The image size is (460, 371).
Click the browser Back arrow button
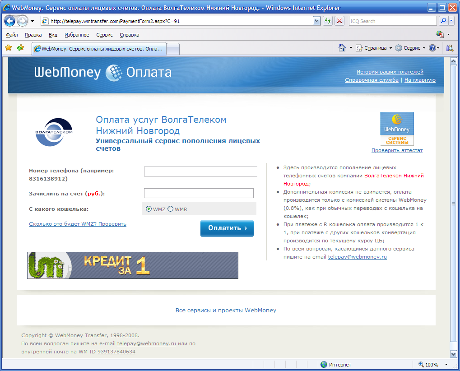[x=10, y=21]
